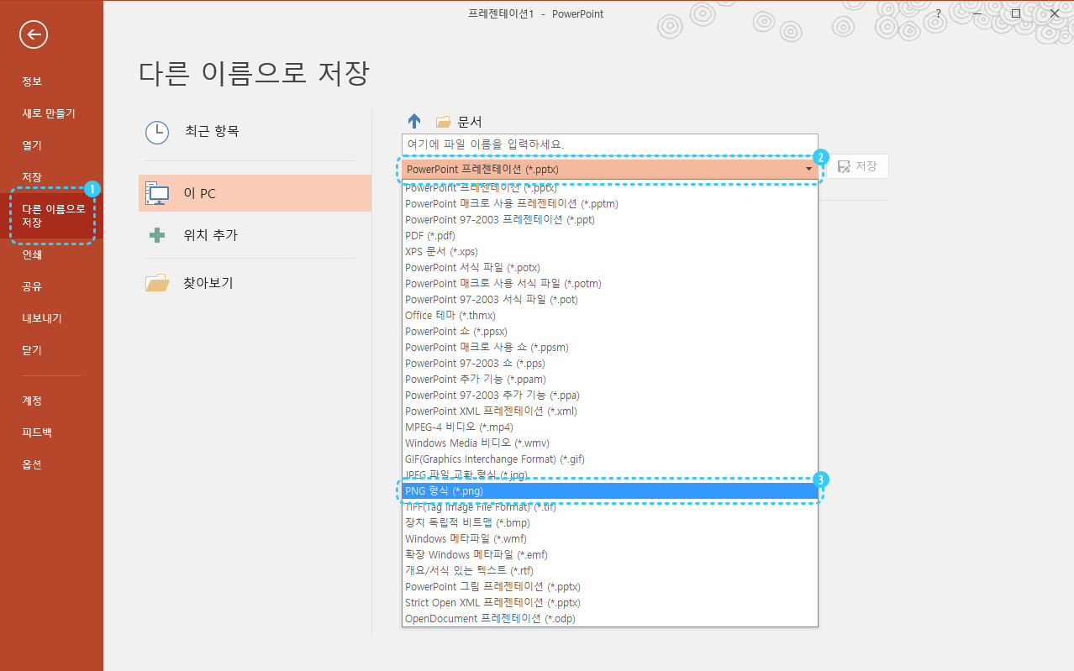Click the up-one-level folder arrow icon
This screenshot has width=1074, height=671.
(x=414, y=121)
